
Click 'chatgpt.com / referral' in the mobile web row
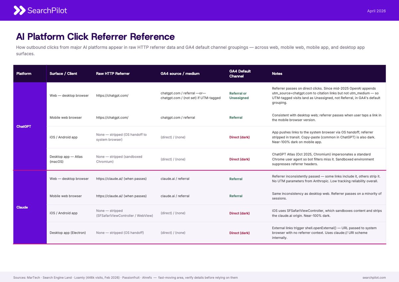pyautogui.click(x=178, y=117)
